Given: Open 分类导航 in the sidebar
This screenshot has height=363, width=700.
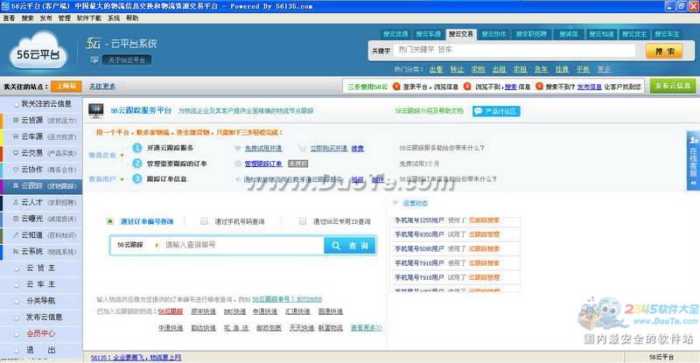Looking at the screenshot, I should click(x=41, y=301).
